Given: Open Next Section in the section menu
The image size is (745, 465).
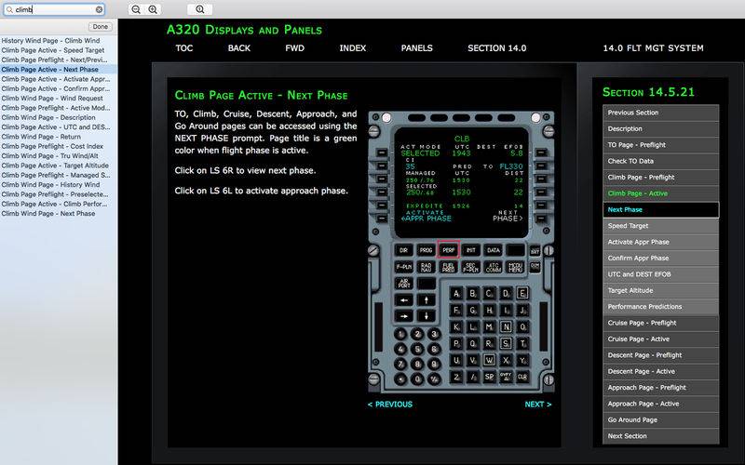Looking at the screenshot, I should coord(660,436).
